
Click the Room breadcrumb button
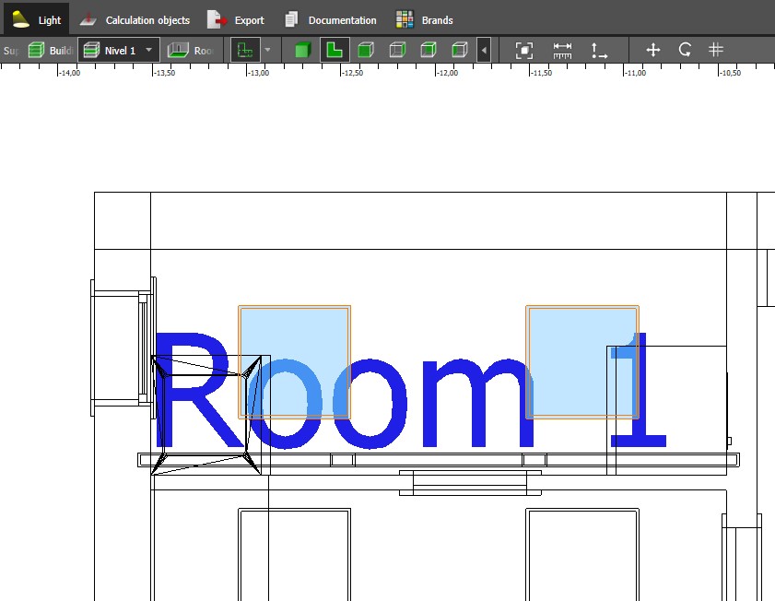pos(192,51)
